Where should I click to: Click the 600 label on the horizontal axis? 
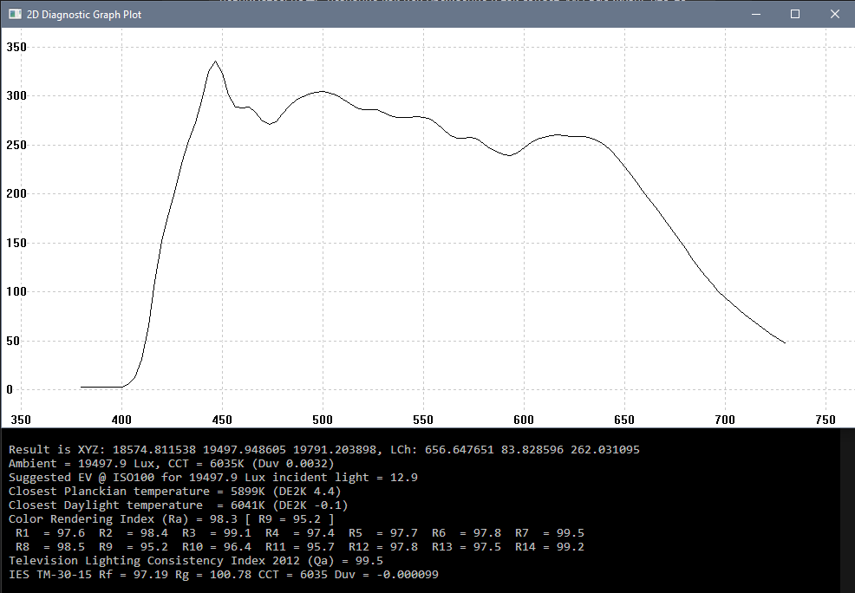click(524, 420)
